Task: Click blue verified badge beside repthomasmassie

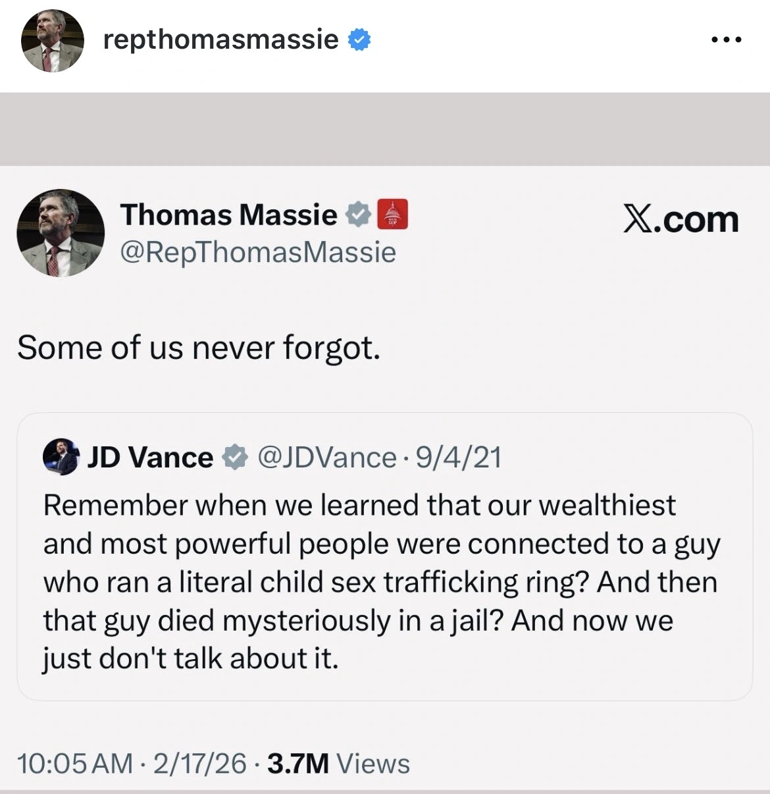Action: 359,41
